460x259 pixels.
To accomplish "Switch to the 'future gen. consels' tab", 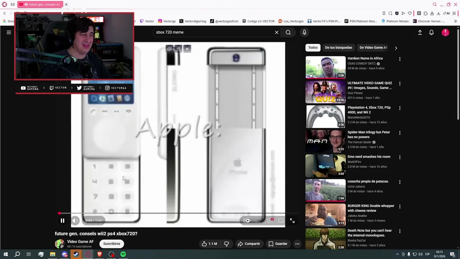I will point(40,4).
